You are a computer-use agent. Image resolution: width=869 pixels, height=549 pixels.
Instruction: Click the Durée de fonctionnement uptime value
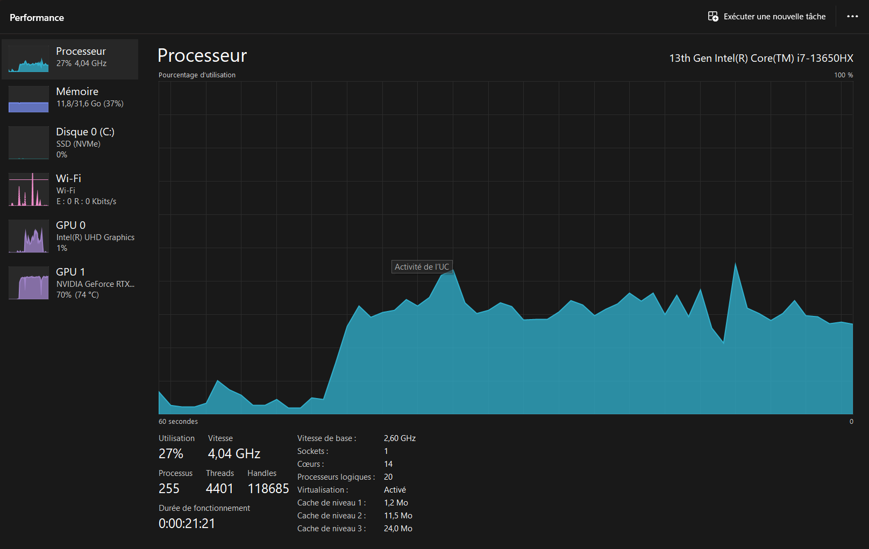tap(187, 524)
